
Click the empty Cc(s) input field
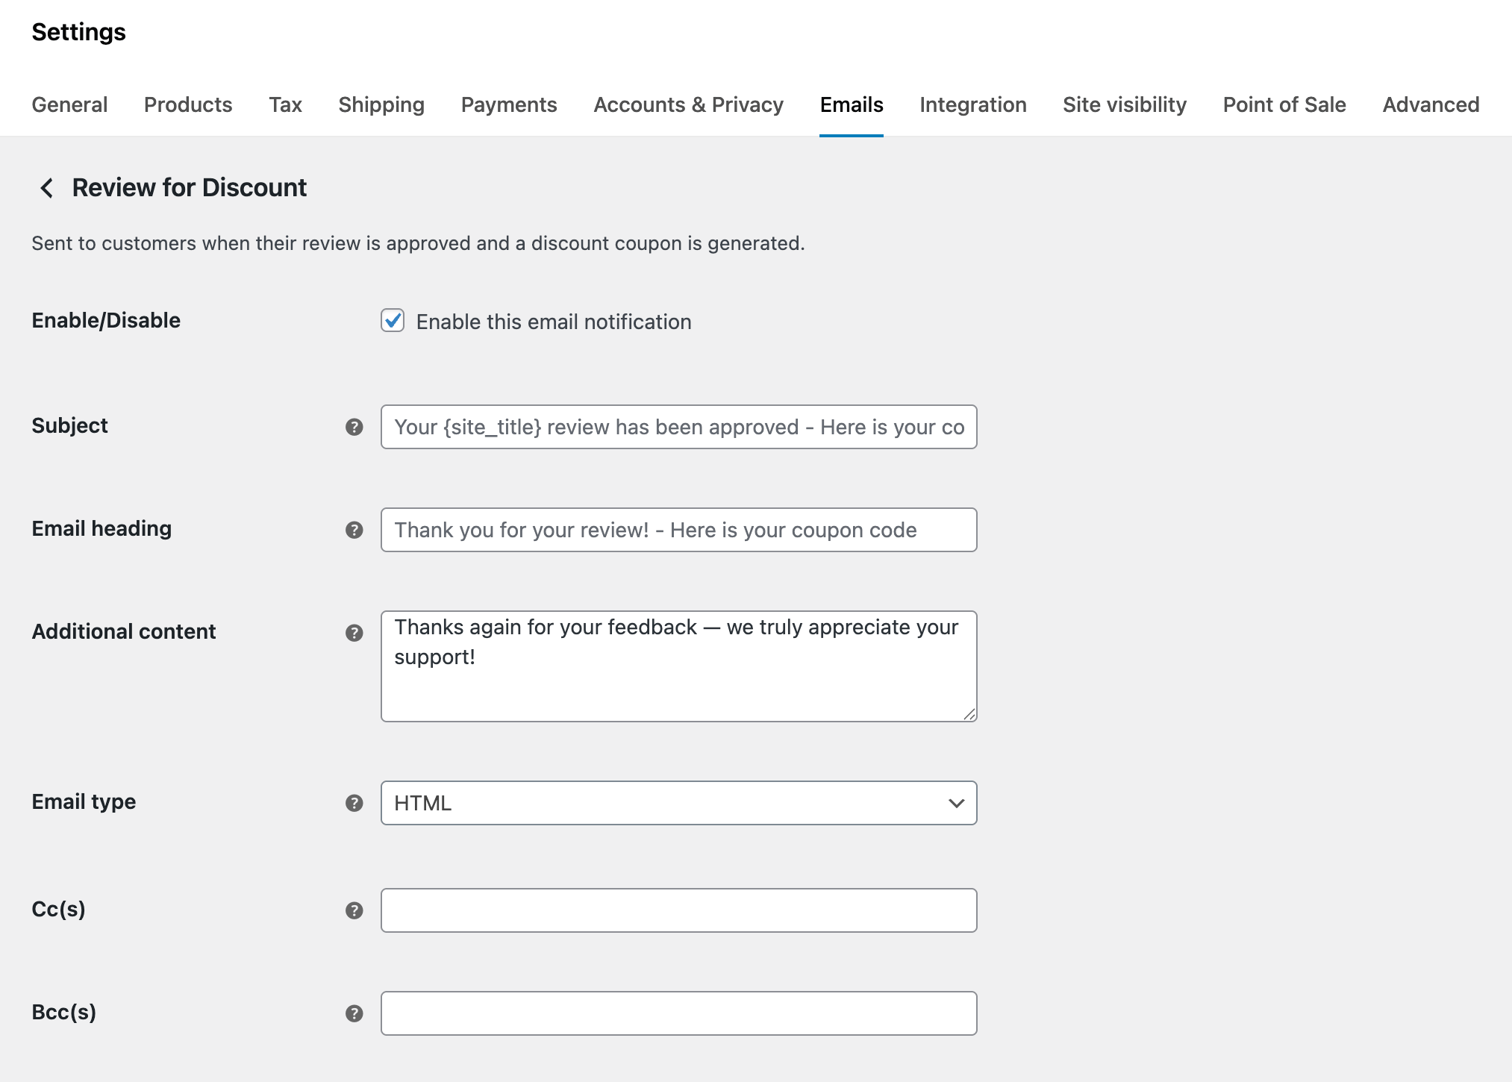678,910
